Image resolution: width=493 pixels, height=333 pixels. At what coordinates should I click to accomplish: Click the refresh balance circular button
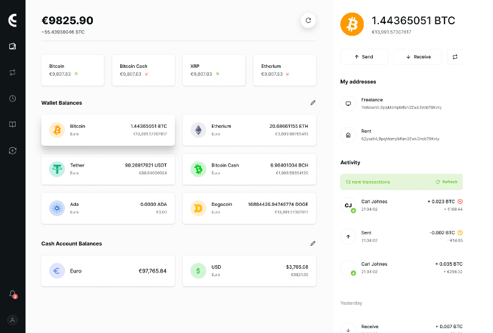[308, 20]
